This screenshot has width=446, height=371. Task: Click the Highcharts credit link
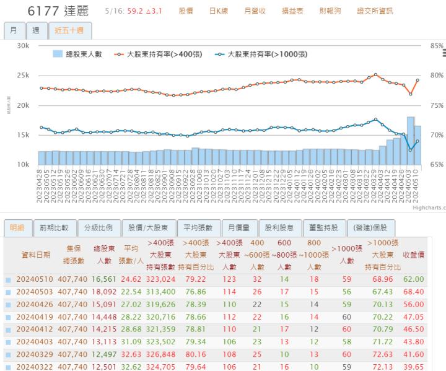tap(429, 207)
